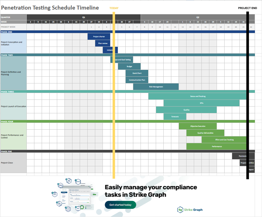Click the Risk Management task bar
The height and width of the screenshot is (217, 262).
pos(156,87)
